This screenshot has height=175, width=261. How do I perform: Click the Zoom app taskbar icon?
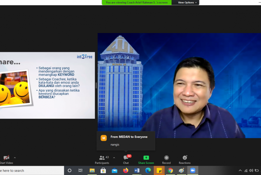[x=193, y=171]
